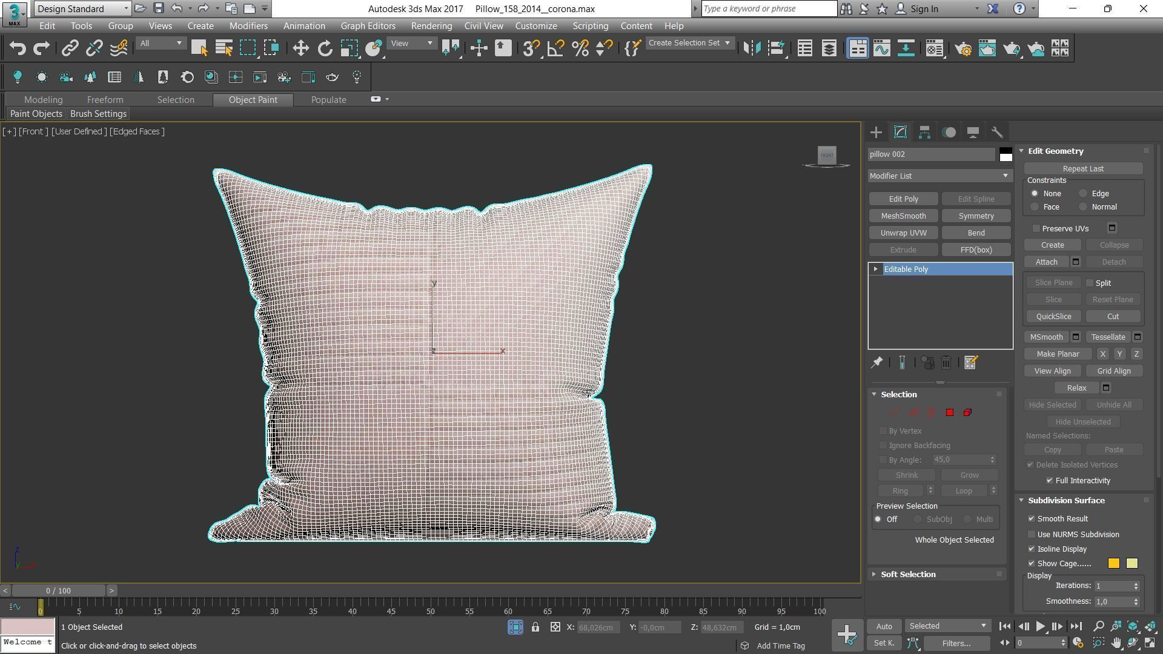This screenshot has height=654, width=1163.
Task: Open the Utilities panel tab
Action: (997, 132)
